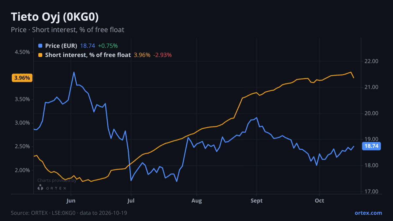The width and height of the screenshot is (393, 221).
Task: Click the 'Sept' x-axis label
Action: 256,201
